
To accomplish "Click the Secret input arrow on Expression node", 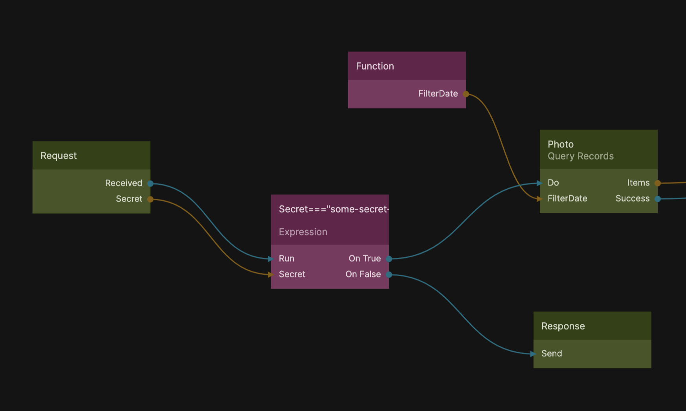I will [x=271, y=275].
